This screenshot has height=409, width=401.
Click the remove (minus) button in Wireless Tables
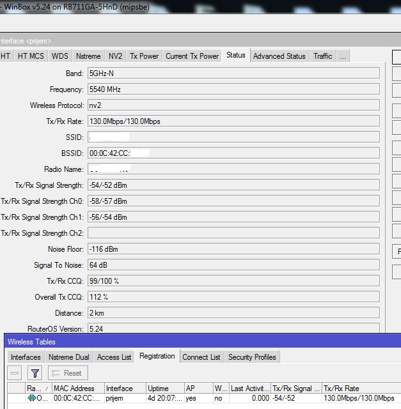point(15,373)
